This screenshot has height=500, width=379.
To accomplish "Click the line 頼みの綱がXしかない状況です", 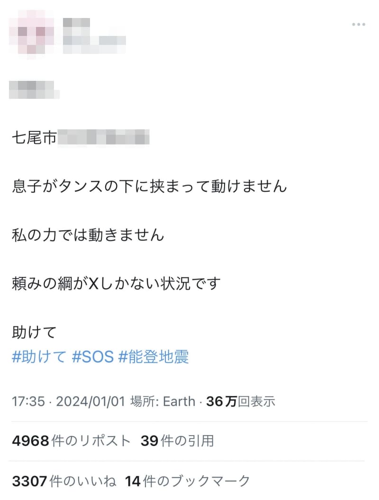I will coord(117,283).
